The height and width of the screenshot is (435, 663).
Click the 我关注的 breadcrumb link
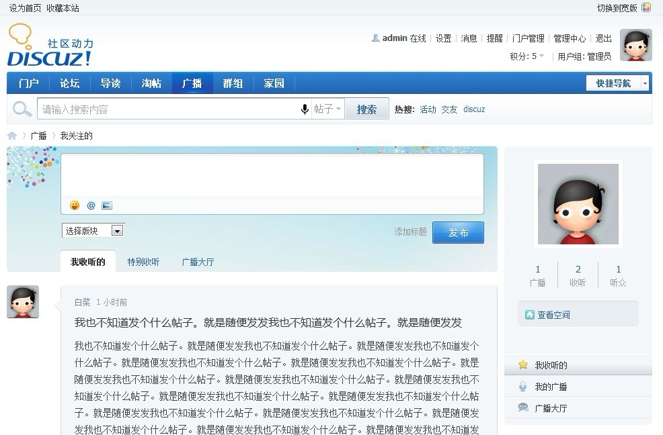click(77, 136)
